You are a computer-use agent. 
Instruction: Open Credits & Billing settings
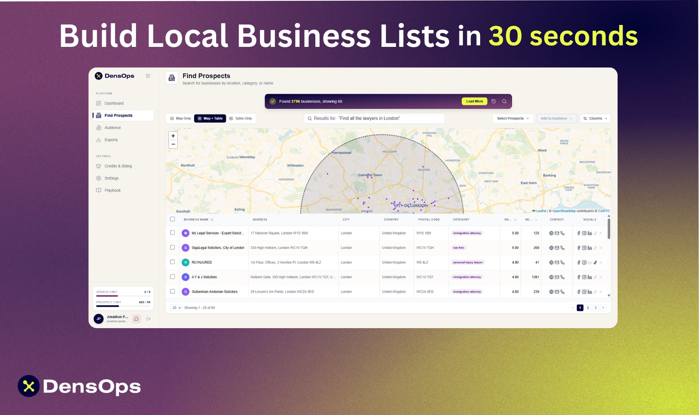[x=123, y=166]
